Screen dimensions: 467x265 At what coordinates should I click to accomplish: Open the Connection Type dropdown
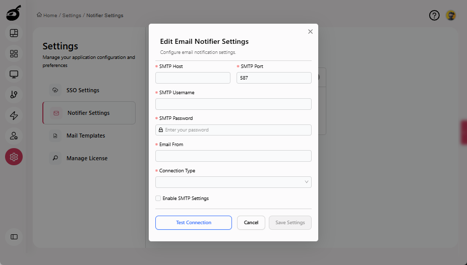click(233, 182)
